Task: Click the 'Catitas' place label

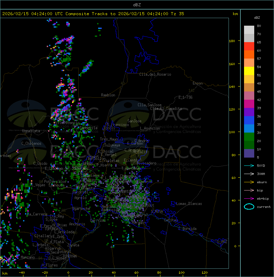Action: pos(171,220)
